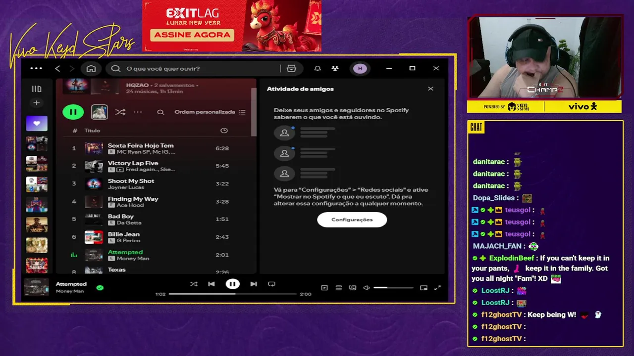
Task: Collapse Your Library sidebar icon
Action: (37, 89)
